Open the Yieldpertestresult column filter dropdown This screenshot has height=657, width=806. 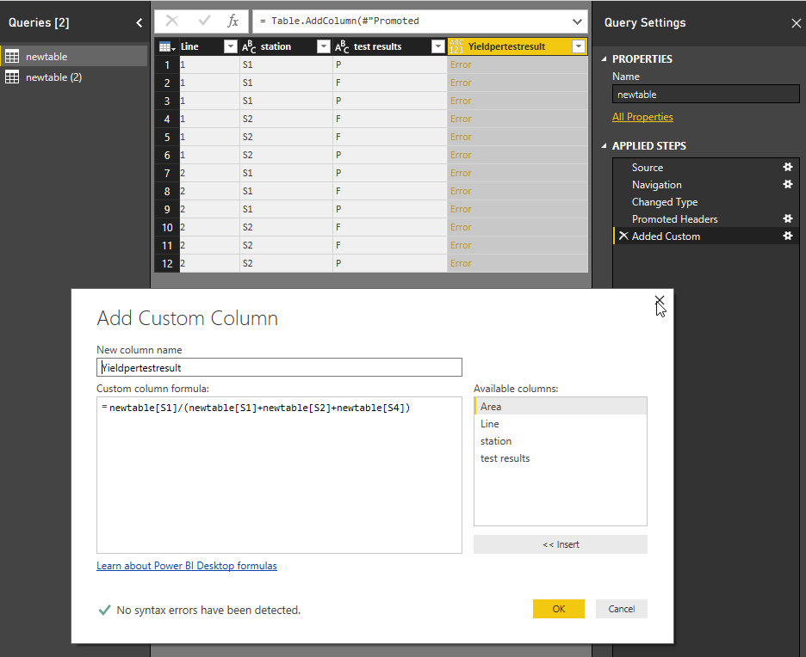[x=579, y=46]
